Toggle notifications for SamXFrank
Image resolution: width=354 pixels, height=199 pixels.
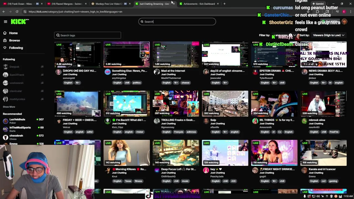[42, 75]
